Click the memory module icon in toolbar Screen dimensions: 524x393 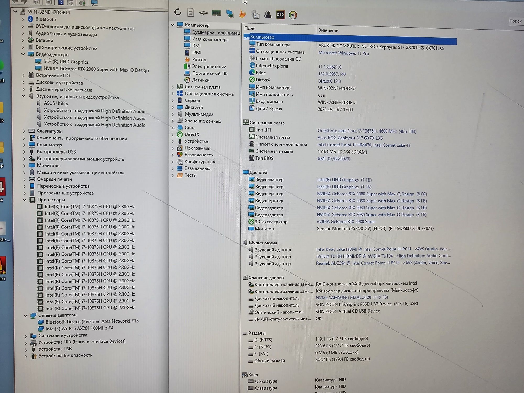click(x=216, y=13)
